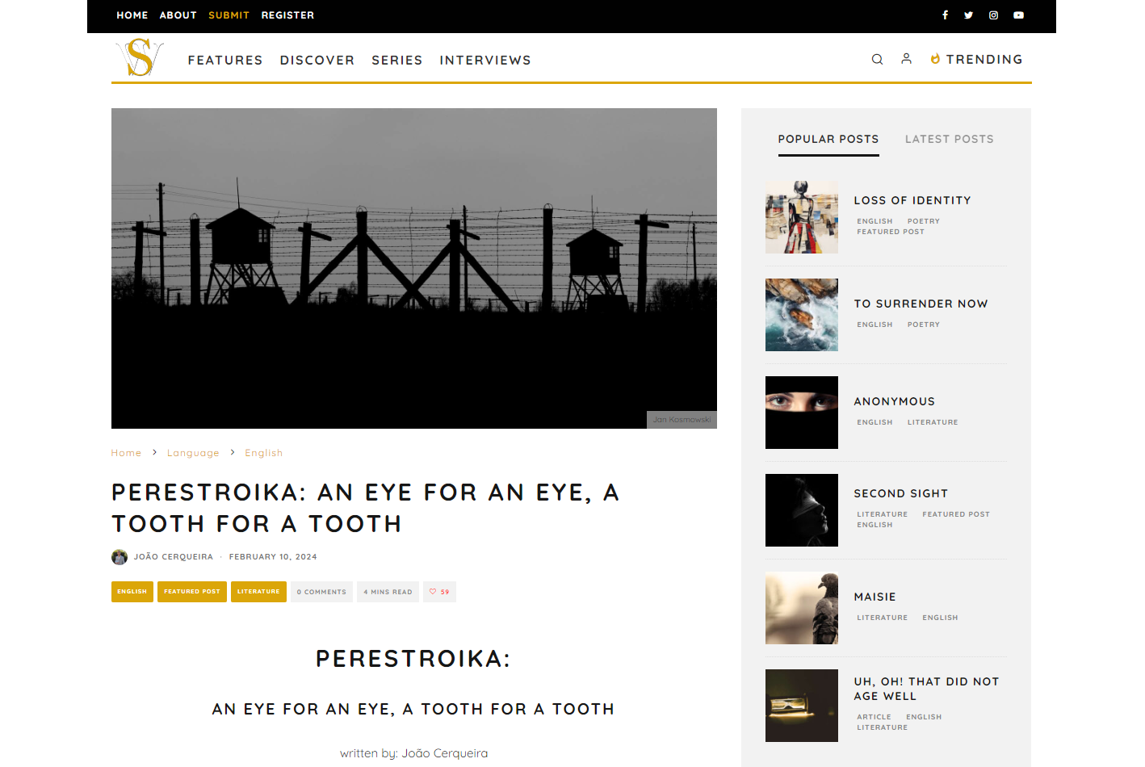Open the Instagram icon in top bar
The height and width of the screenshot is (767, 1145).
point(994,15)
